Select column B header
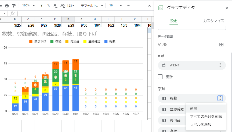Viewport: 232px width, 132px height. point(15,19)
